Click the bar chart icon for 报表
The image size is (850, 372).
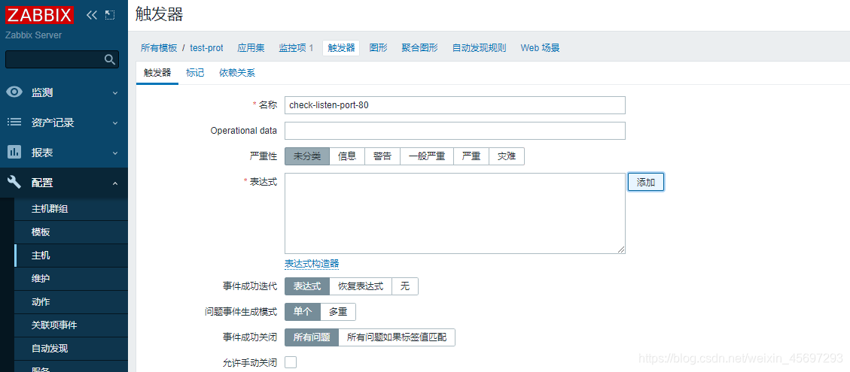(14, 152)
